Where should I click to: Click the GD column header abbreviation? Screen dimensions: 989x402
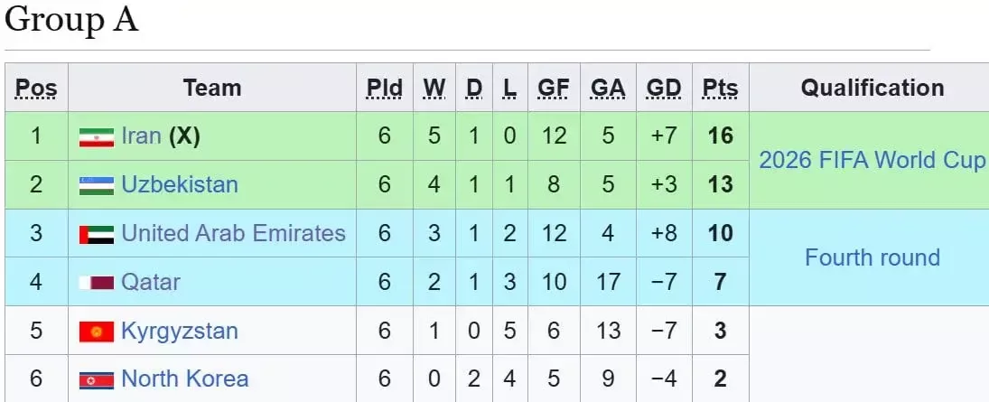point(664,89)
